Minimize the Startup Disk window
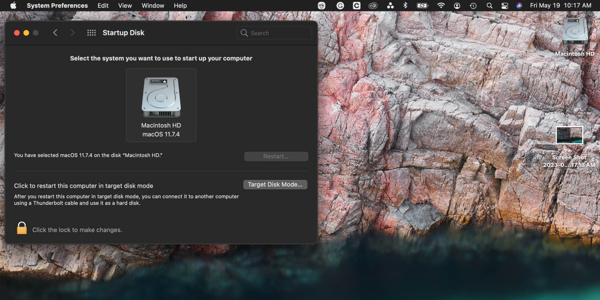600x300 pixels. click(x=26, y=33)
